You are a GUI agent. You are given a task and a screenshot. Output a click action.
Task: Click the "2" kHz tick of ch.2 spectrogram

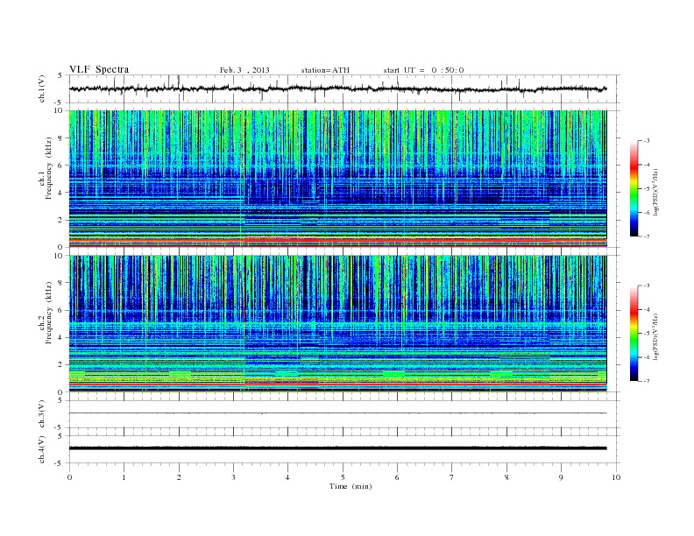point(60,364)
